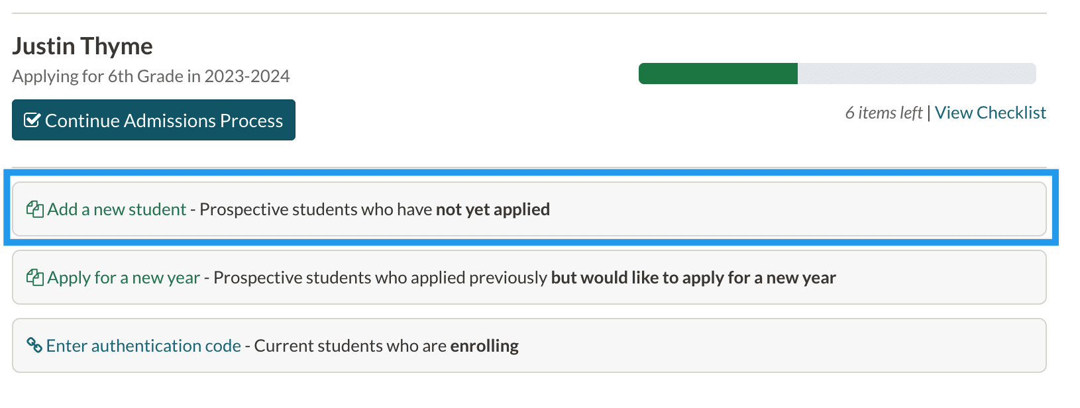The height and width of the screenshot is (408, 1080).
Task: Click the Add a new student link
Action: pyautogui.click(x=117, y=209)
